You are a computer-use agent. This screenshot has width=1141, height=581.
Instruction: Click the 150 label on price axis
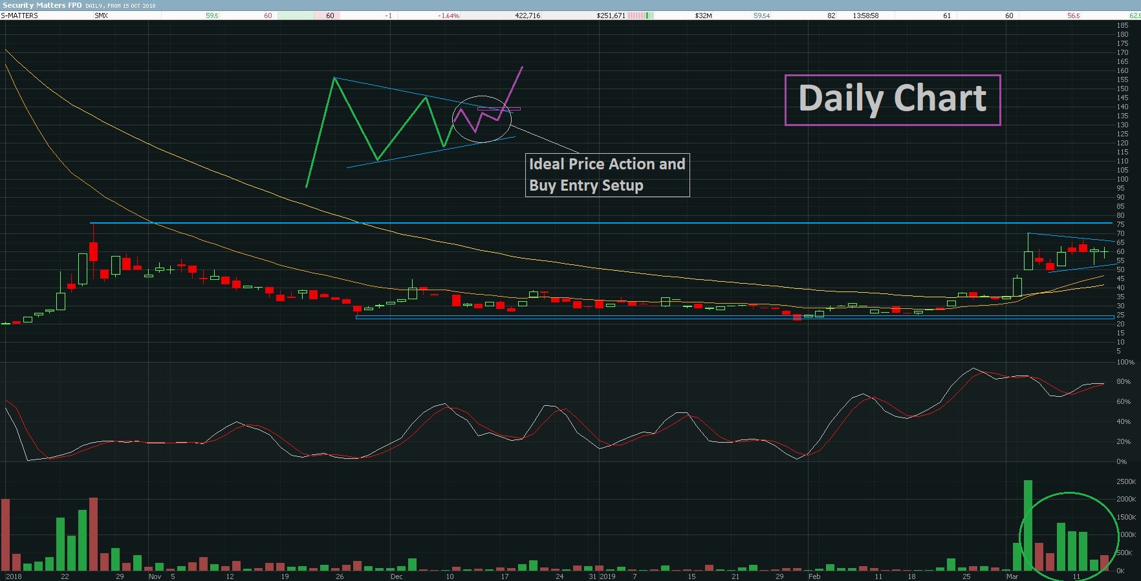1122,89
